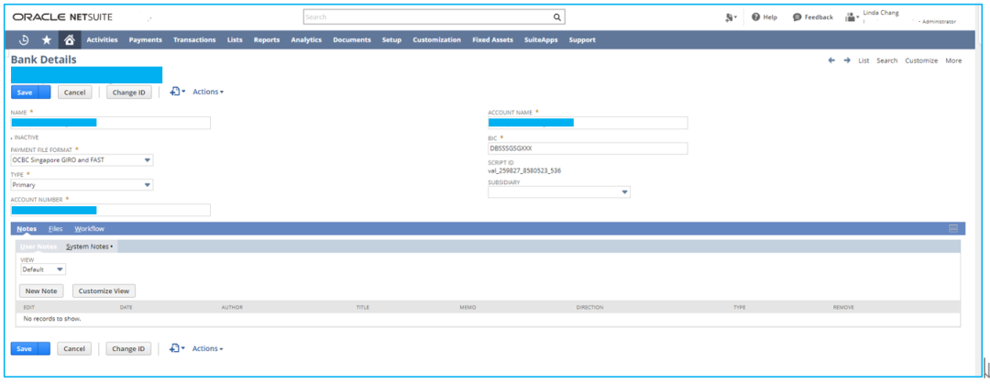
Task: Click the Customize View button
Action: (x=104, y=291)
